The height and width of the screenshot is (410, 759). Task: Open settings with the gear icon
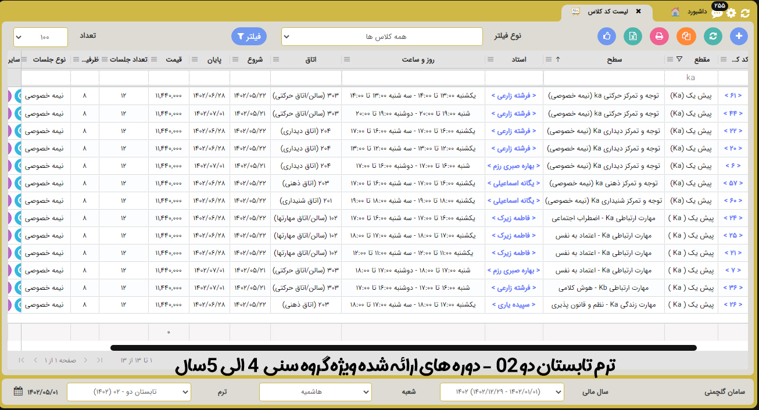(731, 13)
